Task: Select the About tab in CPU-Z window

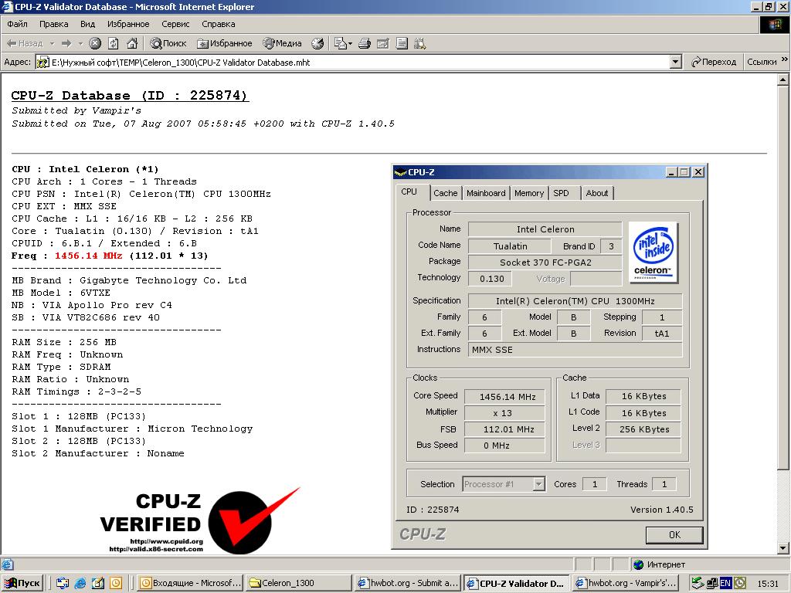Action: pyautogui.click(x=597, y=193)
